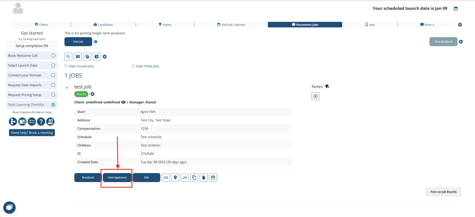Click the stacked cards view icon
Screen dimensions: 475x217
pos(87,56)
